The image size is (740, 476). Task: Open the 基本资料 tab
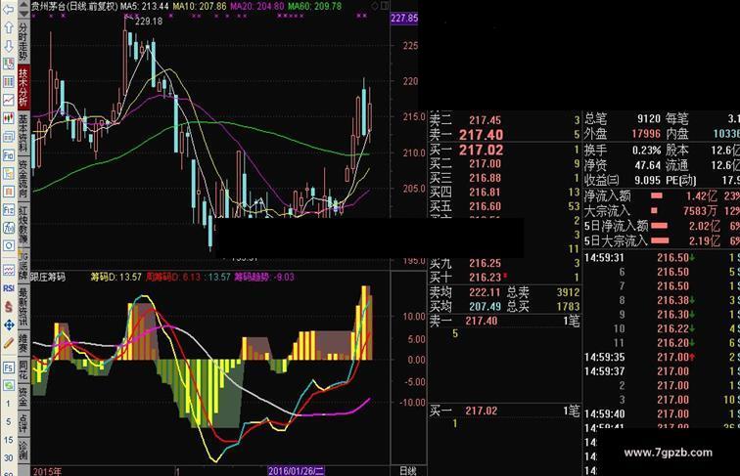pyautogui.click(x=23, y=133)
